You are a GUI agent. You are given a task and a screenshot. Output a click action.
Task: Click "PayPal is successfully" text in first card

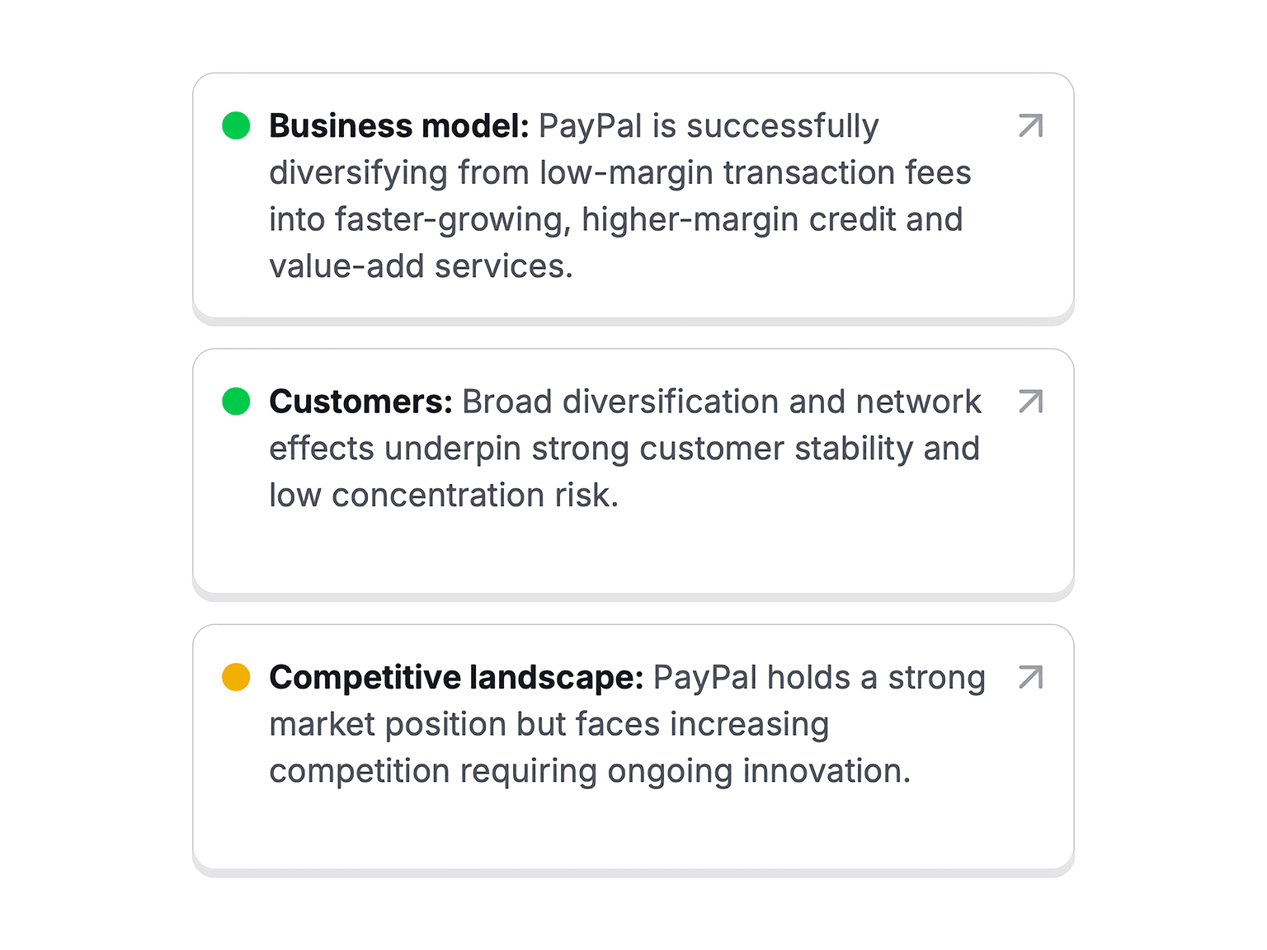pyautogui.click(x=709, y=126)
